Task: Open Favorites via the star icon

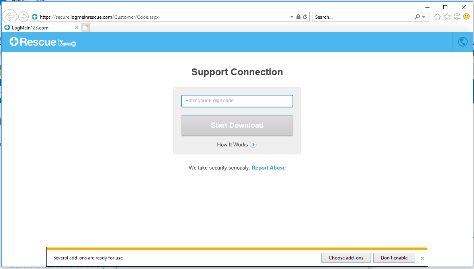Action: coord(447,17)
